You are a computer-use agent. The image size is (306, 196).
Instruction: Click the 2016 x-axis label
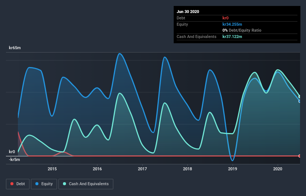97,169
